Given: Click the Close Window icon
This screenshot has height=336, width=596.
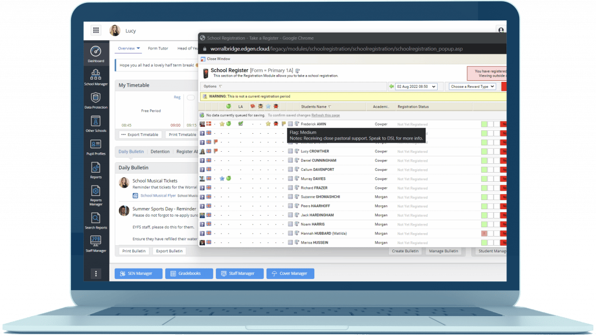Looking at the screenshot, I should tap(203, 59).
